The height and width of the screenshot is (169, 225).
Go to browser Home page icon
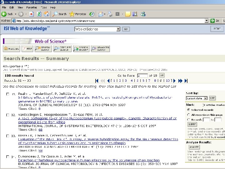pyautogui.click(x=47, y=14)
